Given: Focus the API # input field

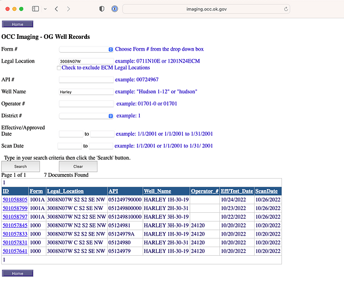Looking at the screenshot, I should point(86,79).
